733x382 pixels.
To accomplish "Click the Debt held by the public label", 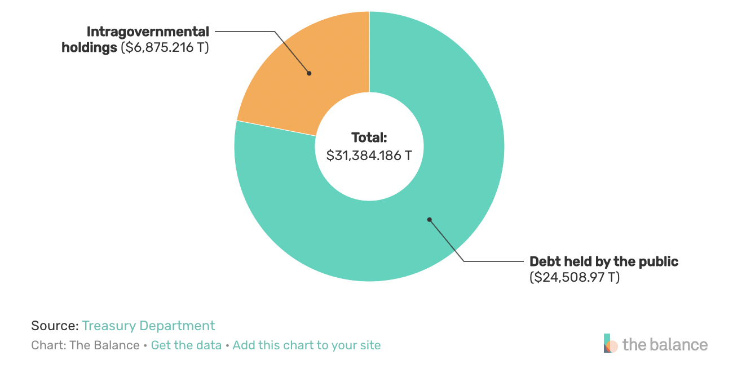I will [604, 261].
